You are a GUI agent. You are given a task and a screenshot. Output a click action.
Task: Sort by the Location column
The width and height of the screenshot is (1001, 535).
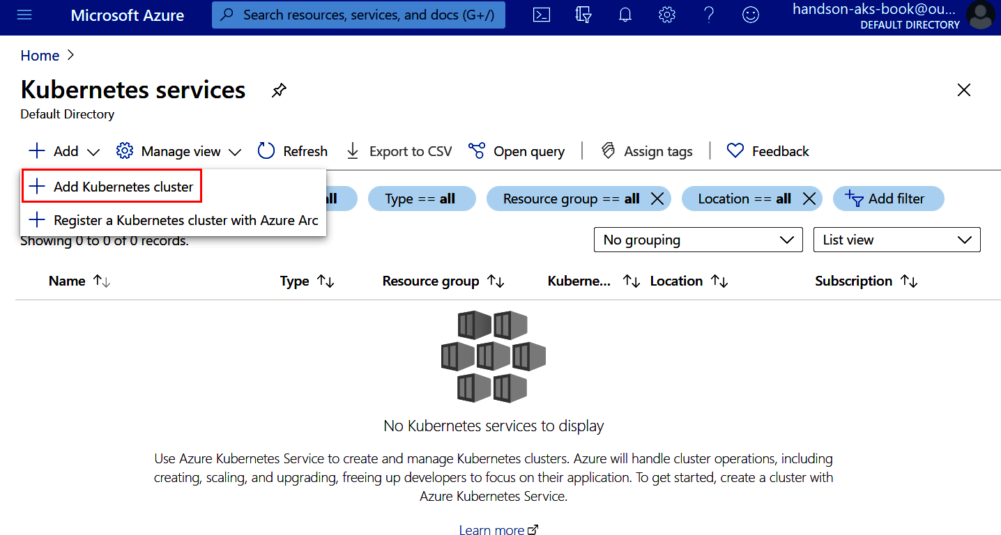[689, 281]
